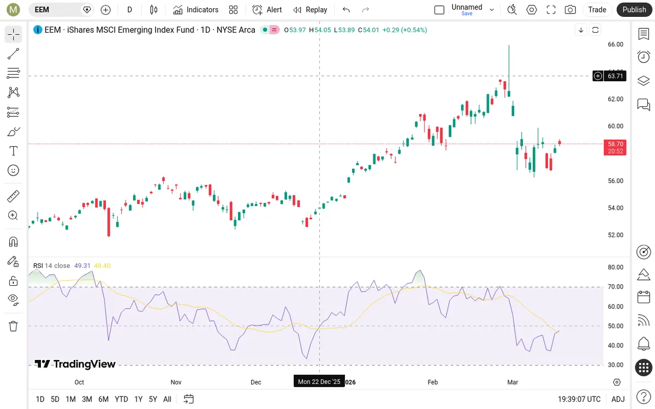Select the 1Y date range
Viewport: 655px width, 409px height.
click(x=138, y=399)
